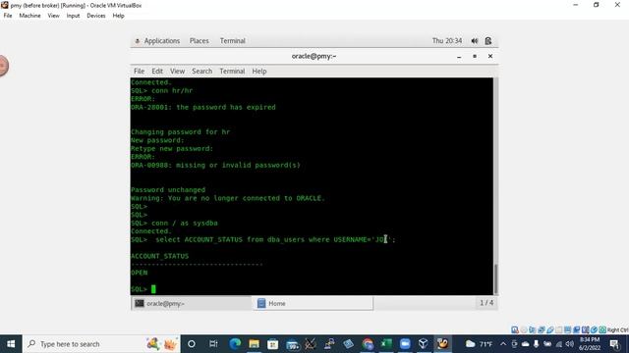The height and width of the screenshot is (353, 629).
Task: Open the Windows clock showing 8:34 PM
Action: 590,344
